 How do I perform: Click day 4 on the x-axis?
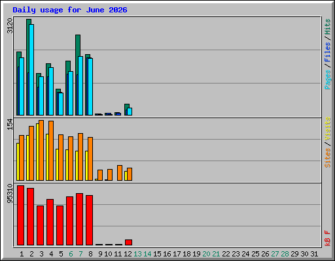[x=51, y=254]
